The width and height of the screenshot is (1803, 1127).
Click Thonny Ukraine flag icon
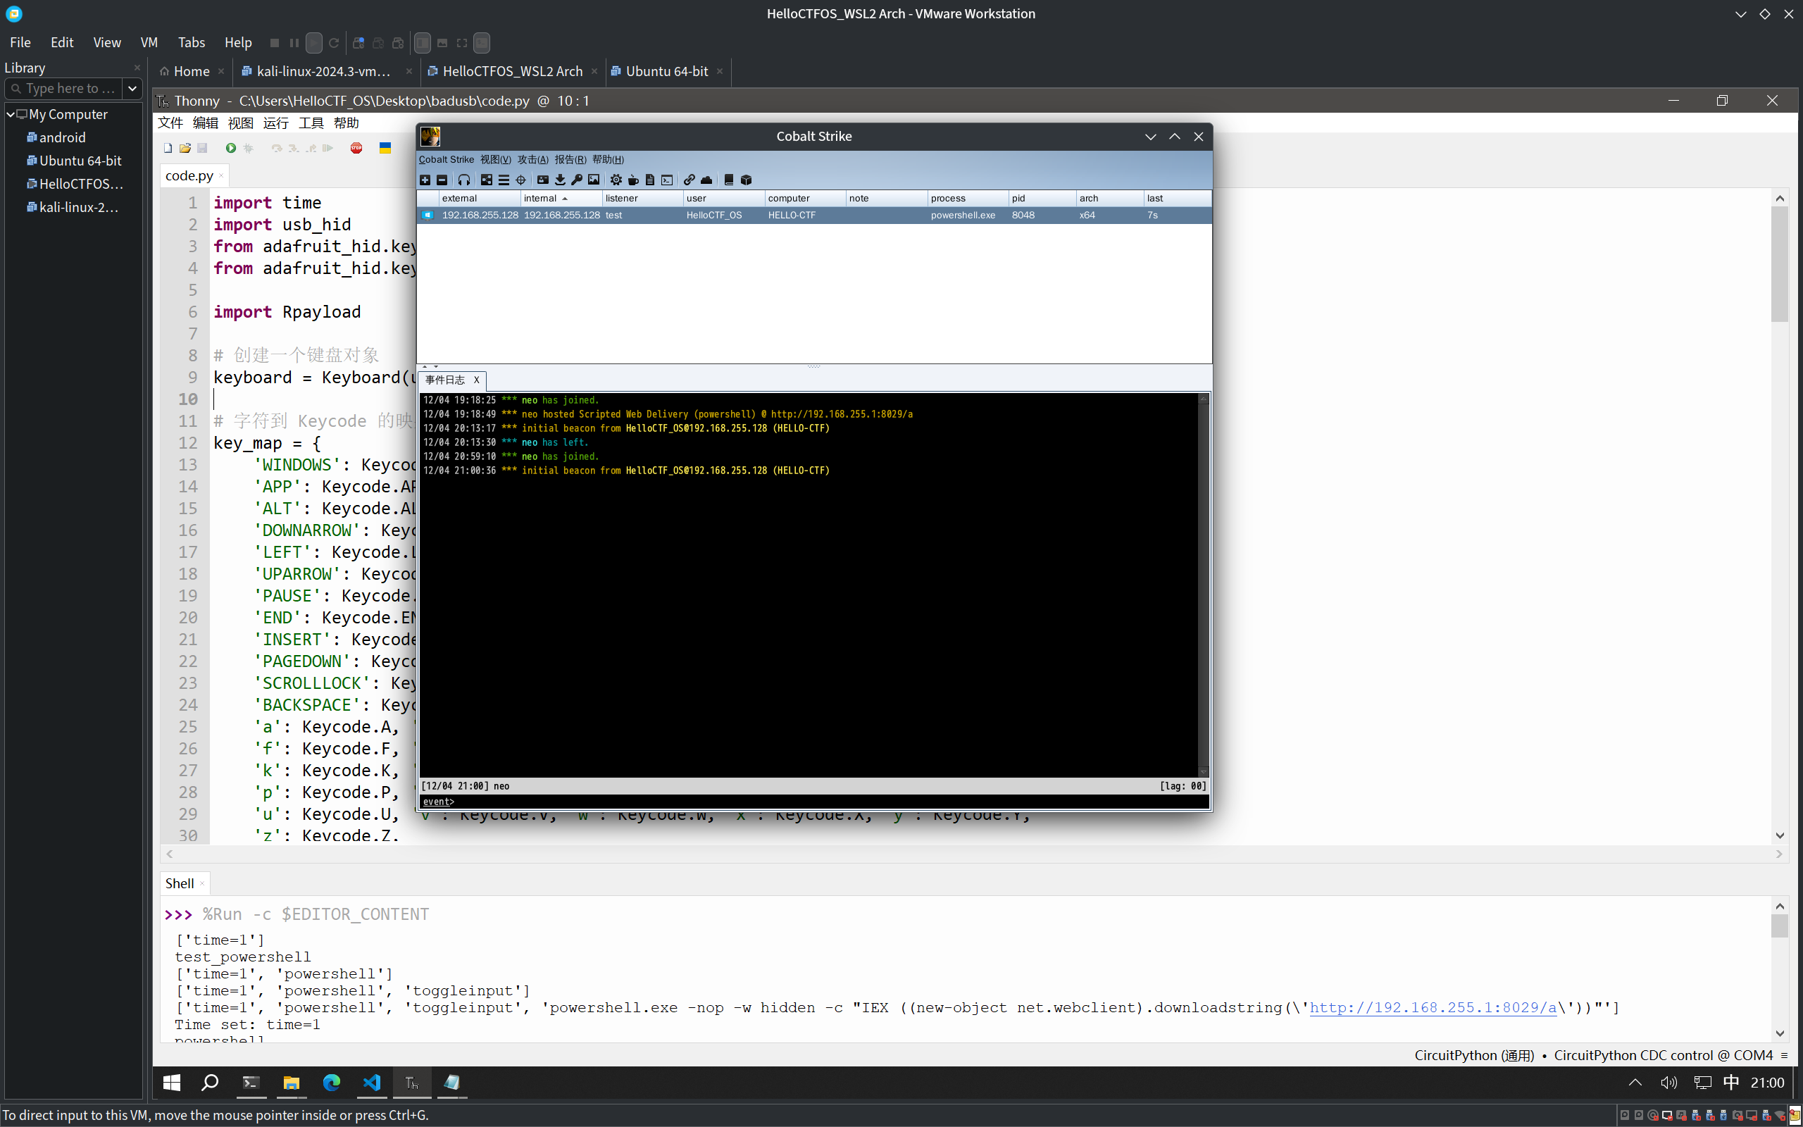click(385, 149)
